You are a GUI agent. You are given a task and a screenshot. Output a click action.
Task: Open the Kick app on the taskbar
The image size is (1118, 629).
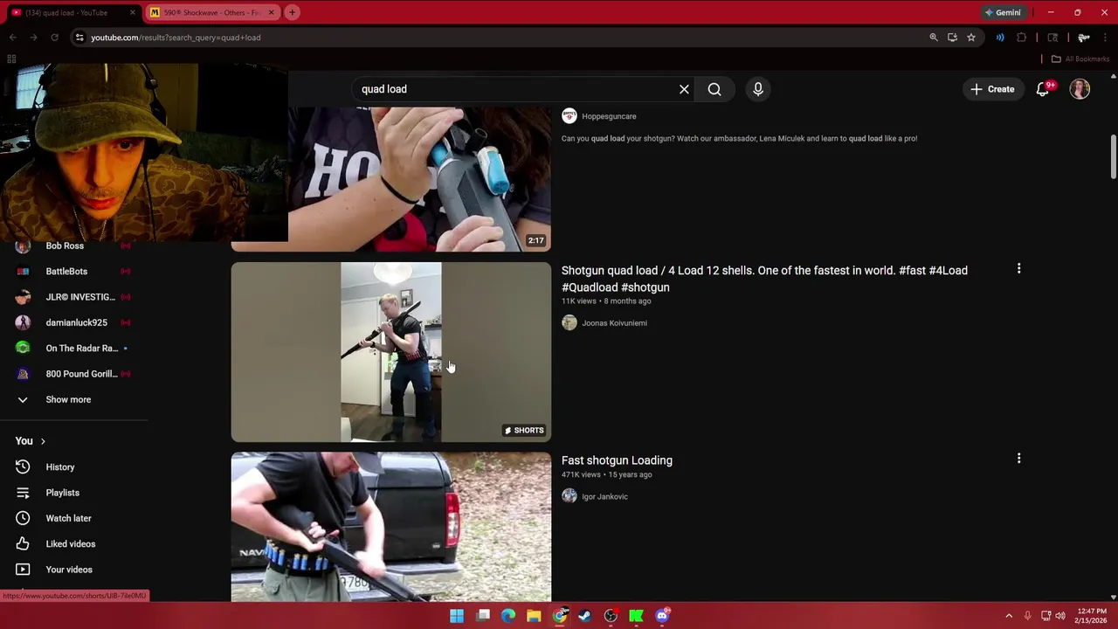[637, 616]
